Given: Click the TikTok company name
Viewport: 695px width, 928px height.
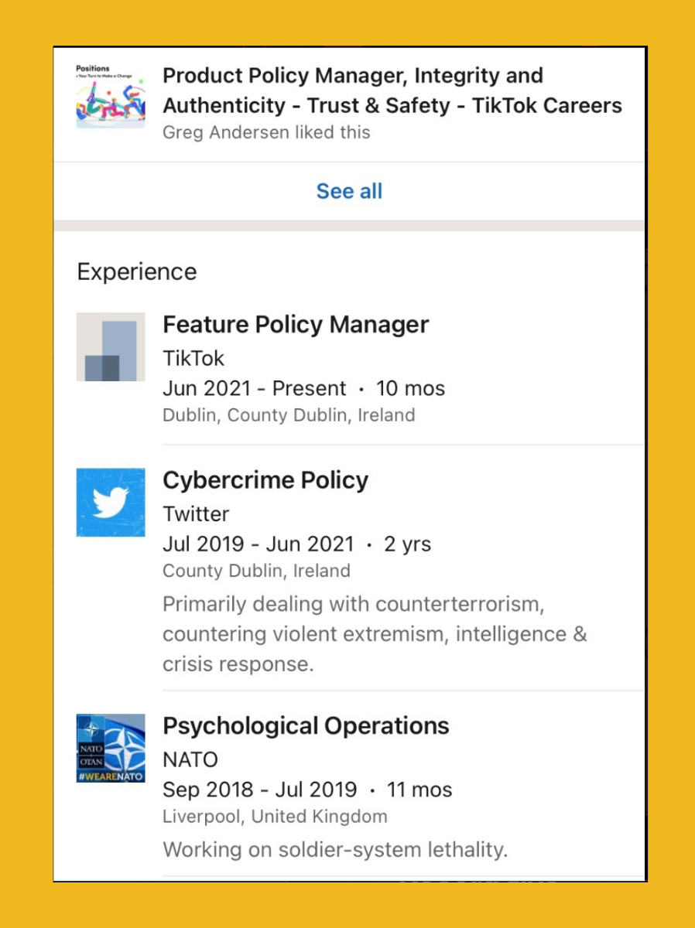Looking at the screenshot, I should [193, 358].
